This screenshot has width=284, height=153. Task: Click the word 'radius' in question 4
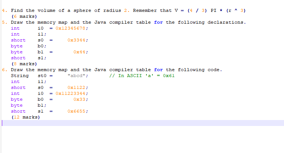point(112,10)
